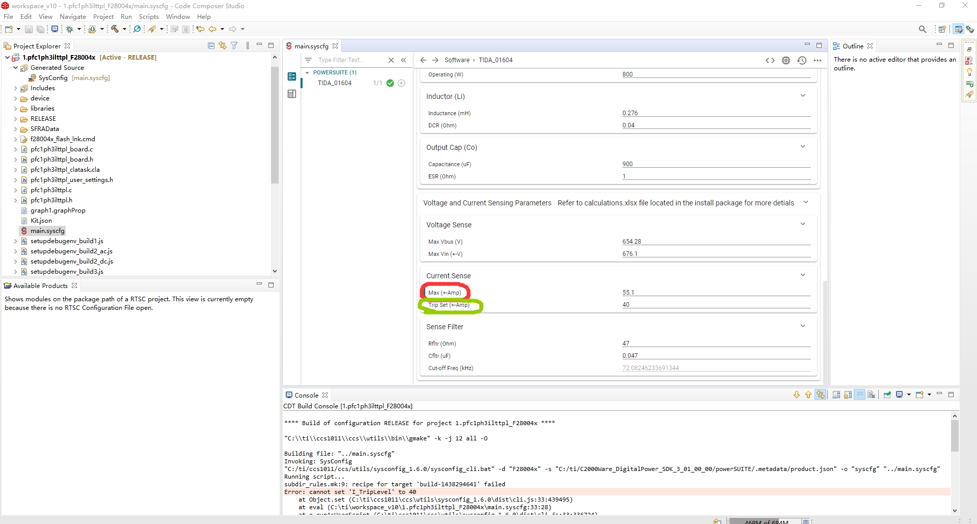Open Quick Access search magnifier at top right
The width and height of the screenshot is (977, 524).
point(922,29)
